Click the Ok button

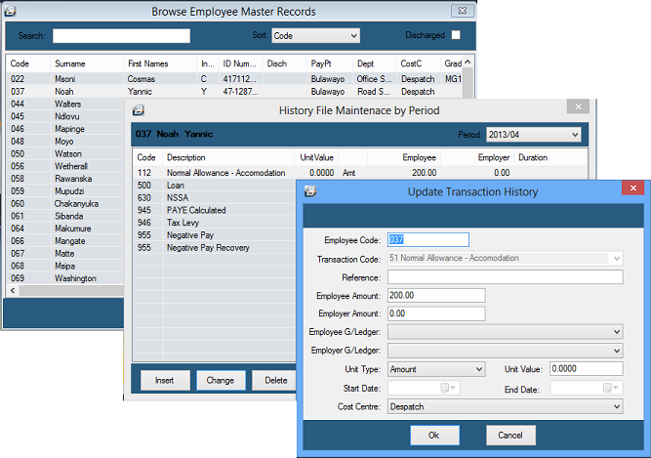click(x=434, y=436)
